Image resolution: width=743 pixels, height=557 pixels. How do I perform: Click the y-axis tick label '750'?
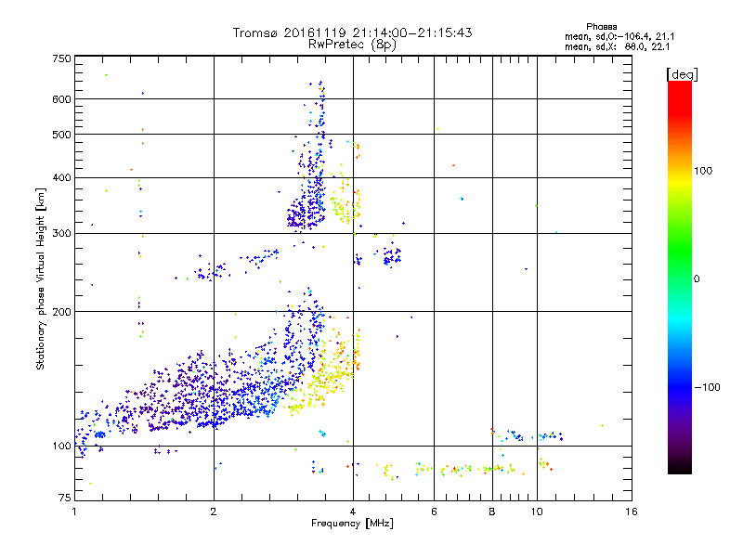point(61,58)
